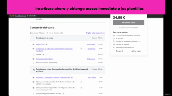The width and height of the screenshot is (172, 96).
Task: Open the Ventajas de utilizar Canva link
Action: click(x=45, y=59)
